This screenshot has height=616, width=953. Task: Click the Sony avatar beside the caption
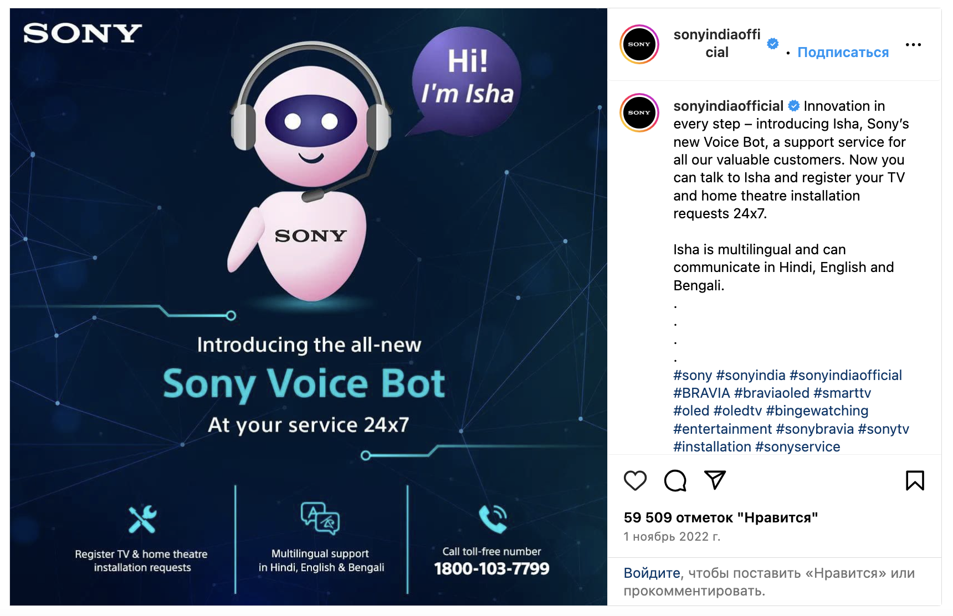pos(639,112)
